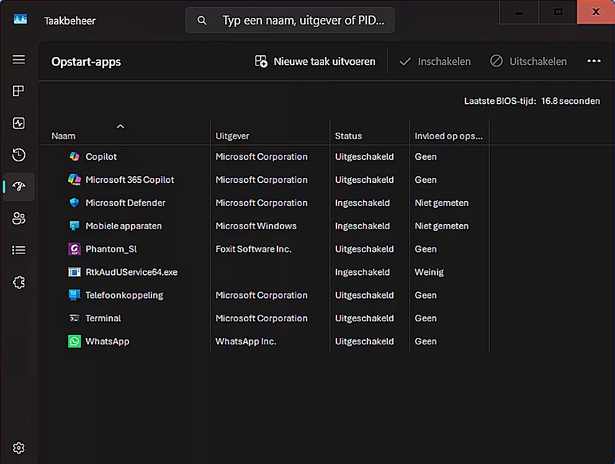Open the three-dots more options menu
Viewport: 615px width, 464px height.
(x=593, y=61)
